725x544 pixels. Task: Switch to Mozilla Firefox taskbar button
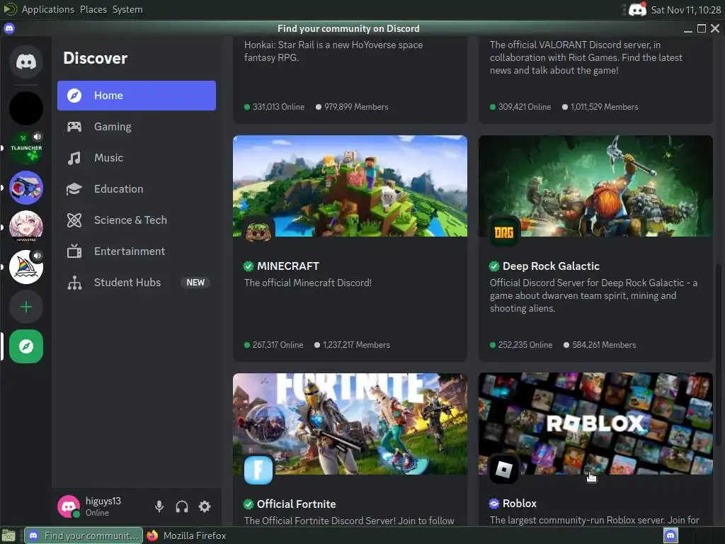[186, 535]
